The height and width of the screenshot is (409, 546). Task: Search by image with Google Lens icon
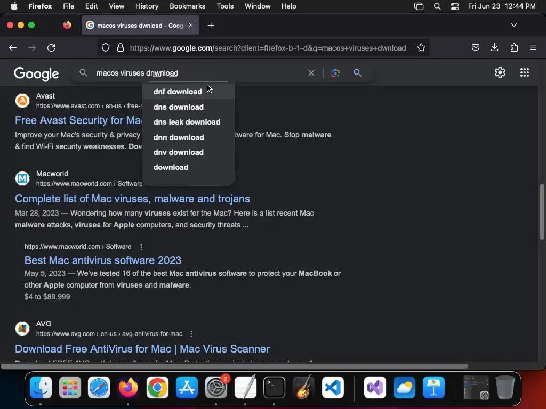click(335, 72)
